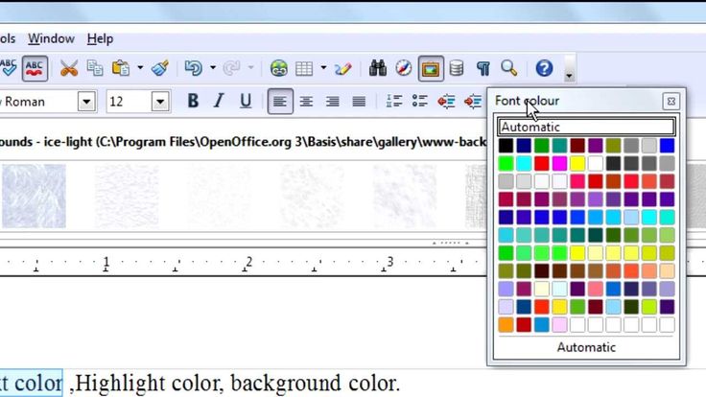The image size is (706, 397).
Task: Click the Data Sources cylinder icon
Action: click(x=457, y=68)
